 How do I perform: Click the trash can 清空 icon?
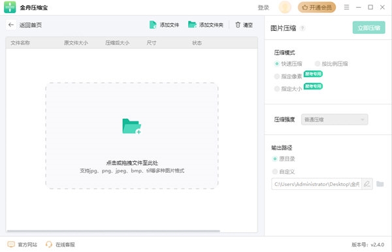click(x=238, y=25)
